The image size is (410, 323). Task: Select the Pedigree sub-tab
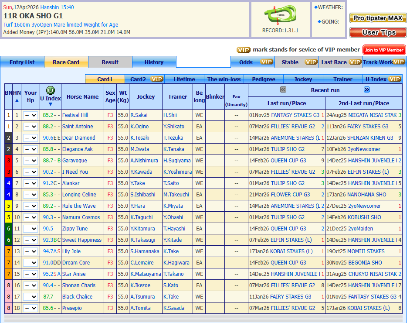click(x=264, y=79)
